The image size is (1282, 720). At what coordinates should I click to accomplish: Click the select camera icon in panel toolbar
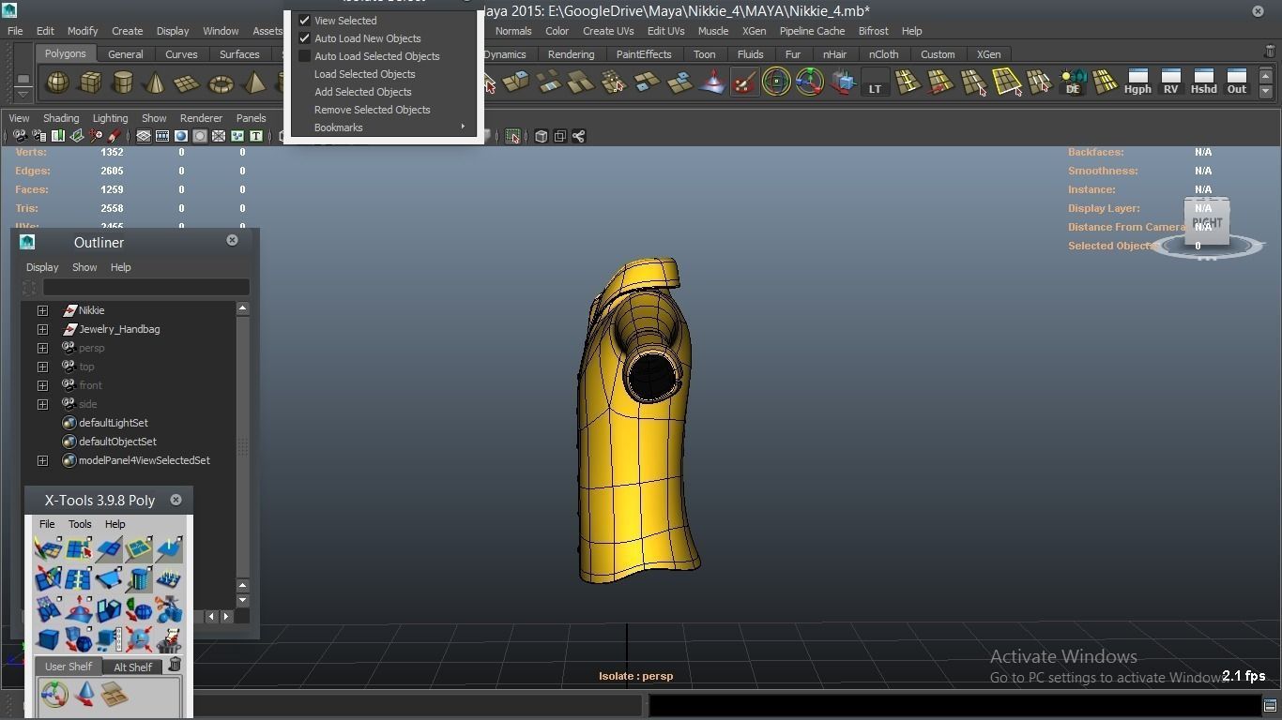[20, 136]
